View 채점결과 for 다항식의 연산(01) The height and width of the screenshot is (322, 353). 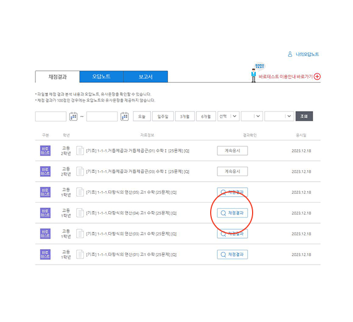[232, 255]
